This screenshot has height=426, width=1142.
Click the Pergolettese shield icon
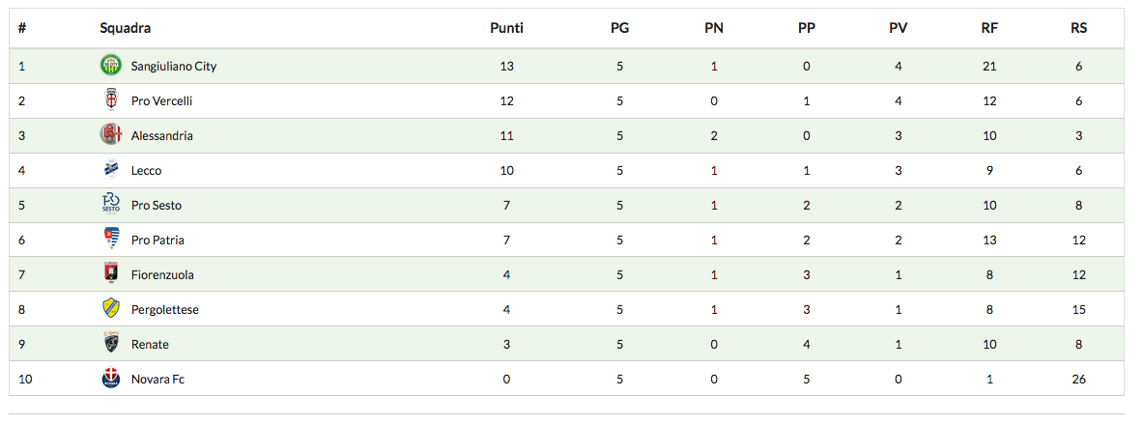[x=111, y=309]
